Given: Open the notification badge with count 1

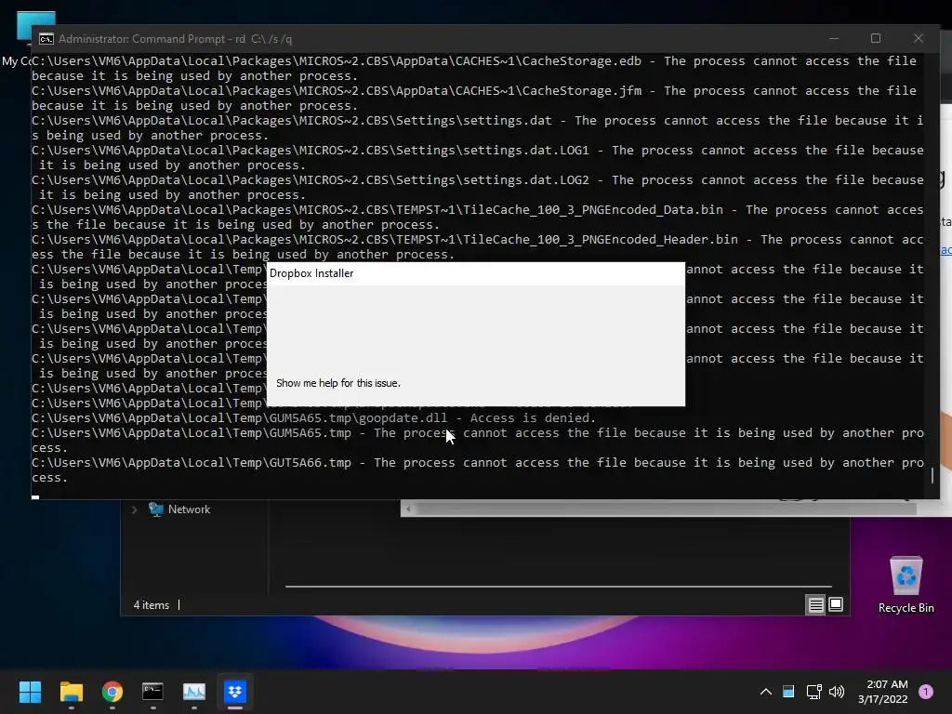Looking at the screenshot, I should [926, 692].
